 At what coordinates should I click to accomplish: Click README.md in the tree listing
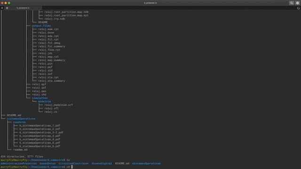[x=14, y=115]
